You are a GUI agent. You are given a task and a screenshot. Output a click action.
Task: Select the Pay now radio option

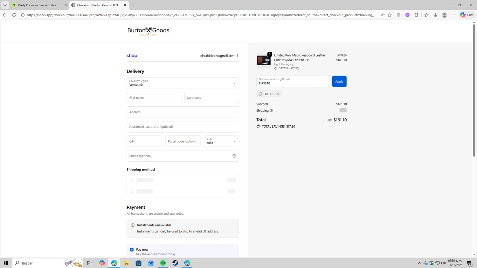pos(132,250)
